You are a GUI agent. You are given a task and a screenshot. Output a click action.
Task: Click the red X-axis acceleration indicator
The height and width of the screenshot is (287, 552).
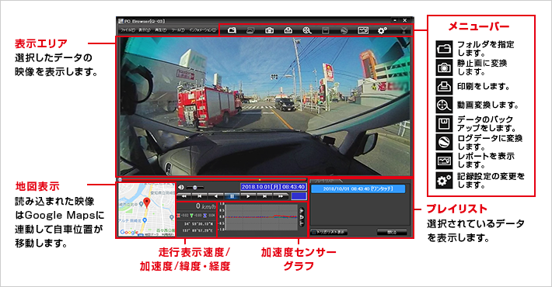point(179,216)
